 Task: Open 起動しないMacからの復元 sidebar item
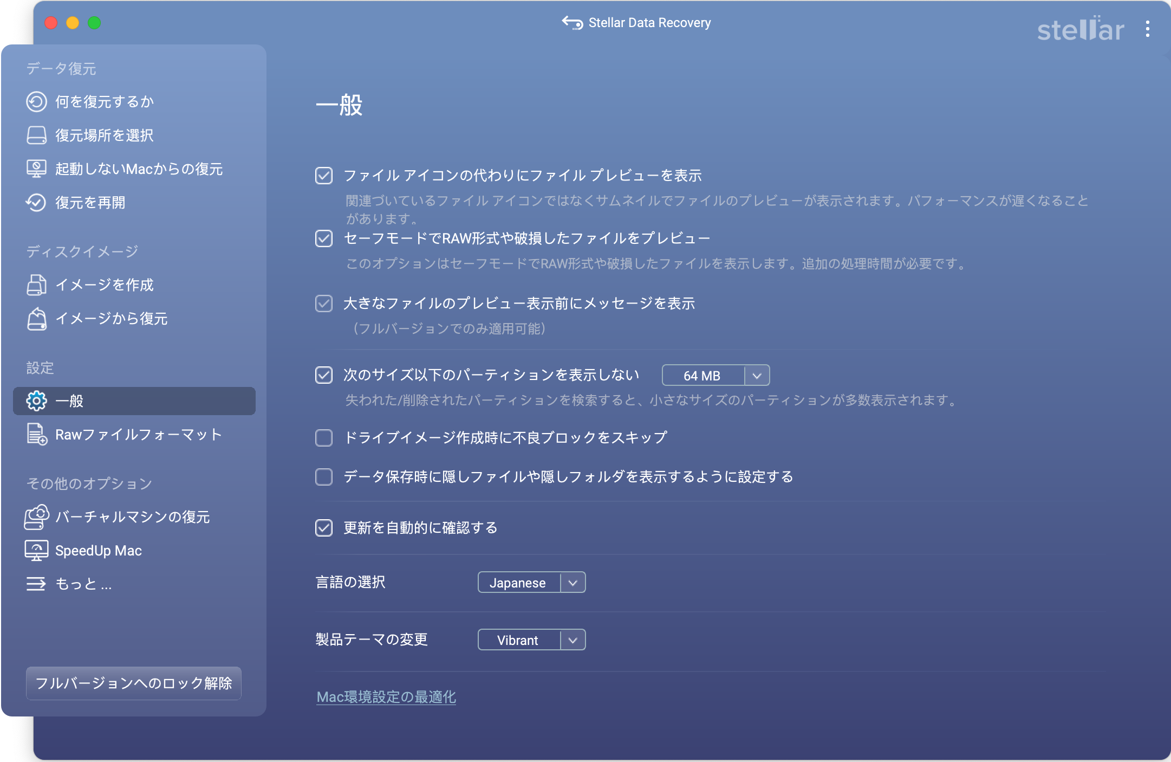coord(134,169)
